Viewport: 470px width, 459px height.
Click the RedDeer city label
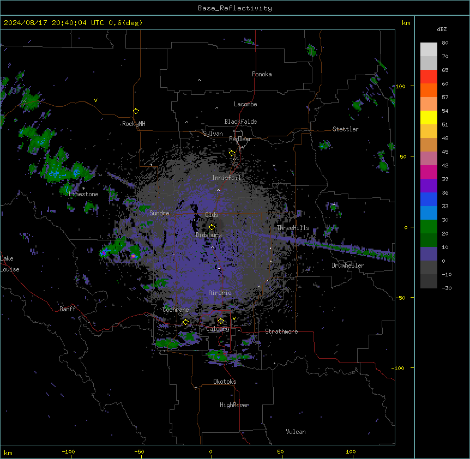click(240, 139)
